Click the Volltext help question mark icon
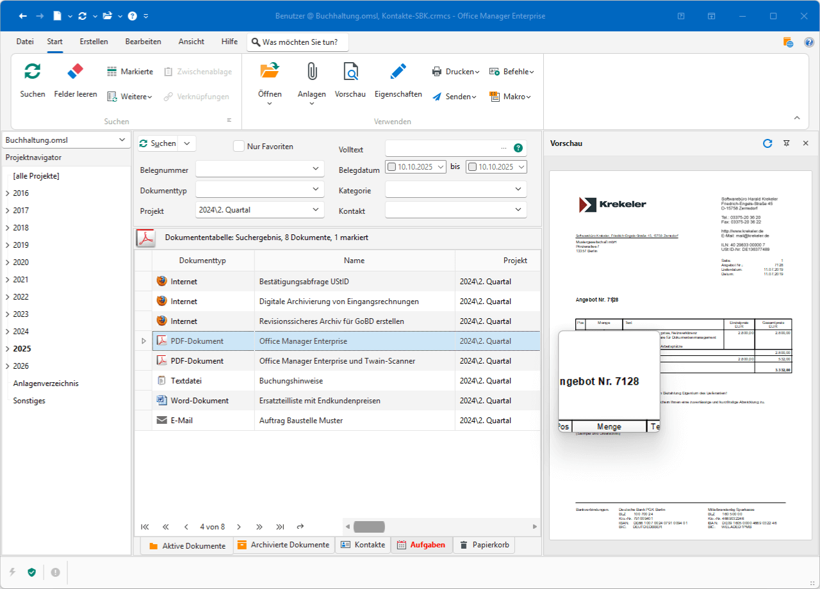The height and width of the screenshot is (589, 820). 518,148
